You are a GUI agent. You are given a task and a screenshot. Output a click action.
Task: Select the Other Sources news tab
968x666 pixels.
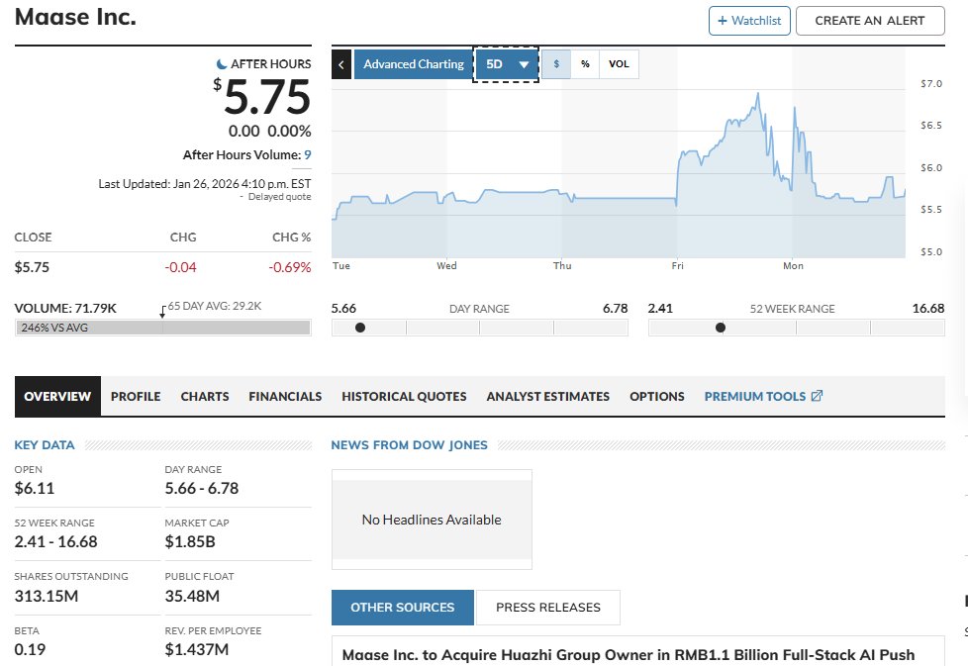point(403,608)
